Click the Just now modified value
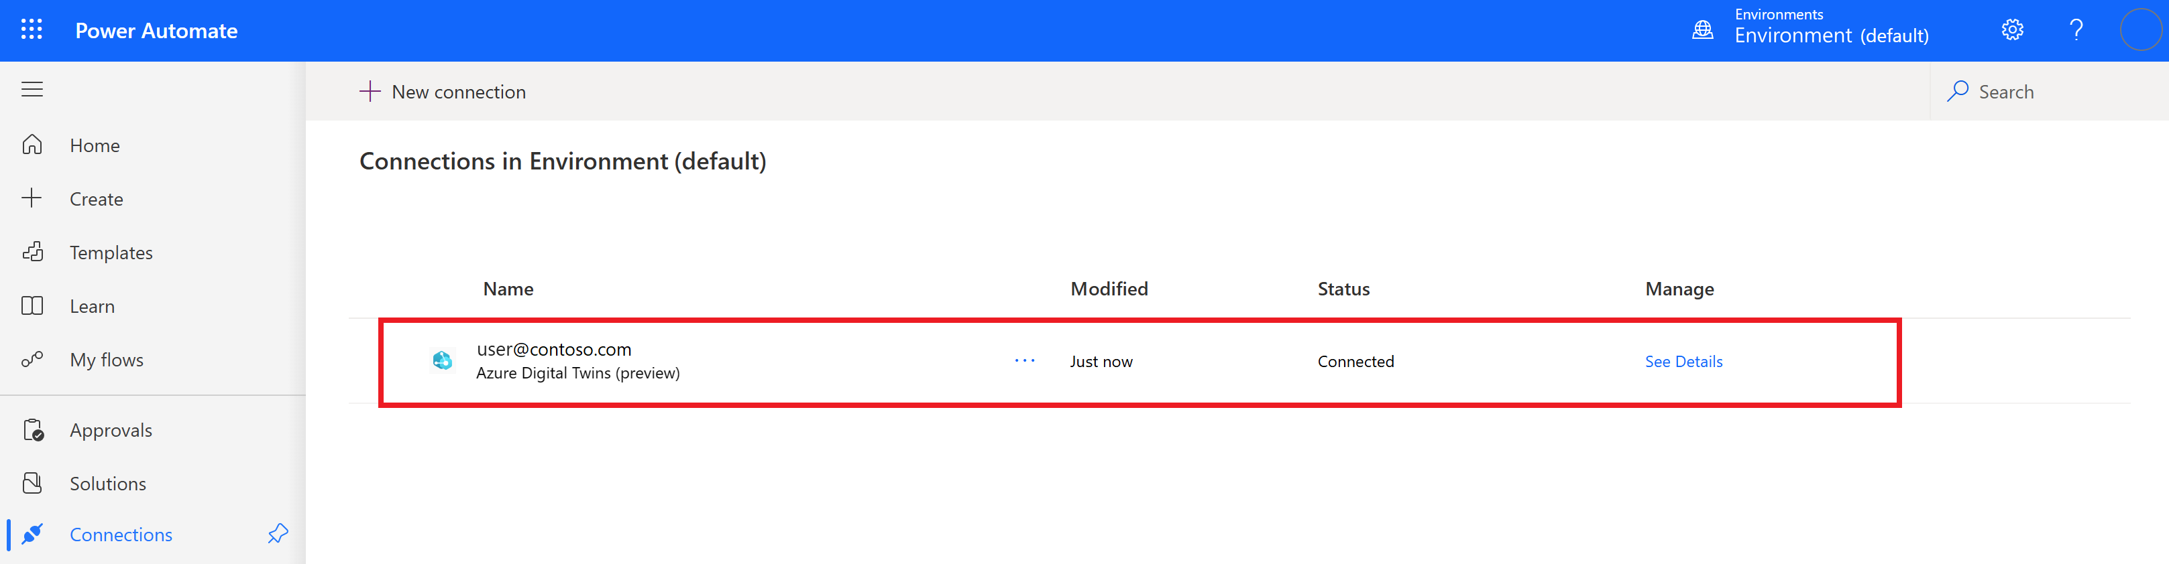Image resolution: width=2169 pixels, height=564 pixels. click(x=1101, y=362)
